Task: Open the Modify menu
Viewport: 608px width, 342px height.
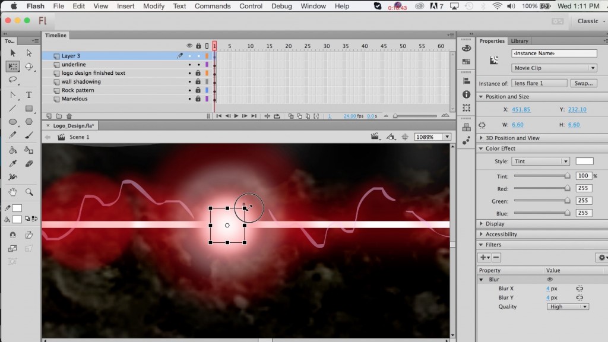Action: click(154, 6)
